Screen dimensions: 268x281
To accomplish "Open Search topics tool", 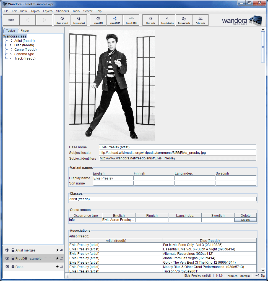I will (x=167, y=20).
